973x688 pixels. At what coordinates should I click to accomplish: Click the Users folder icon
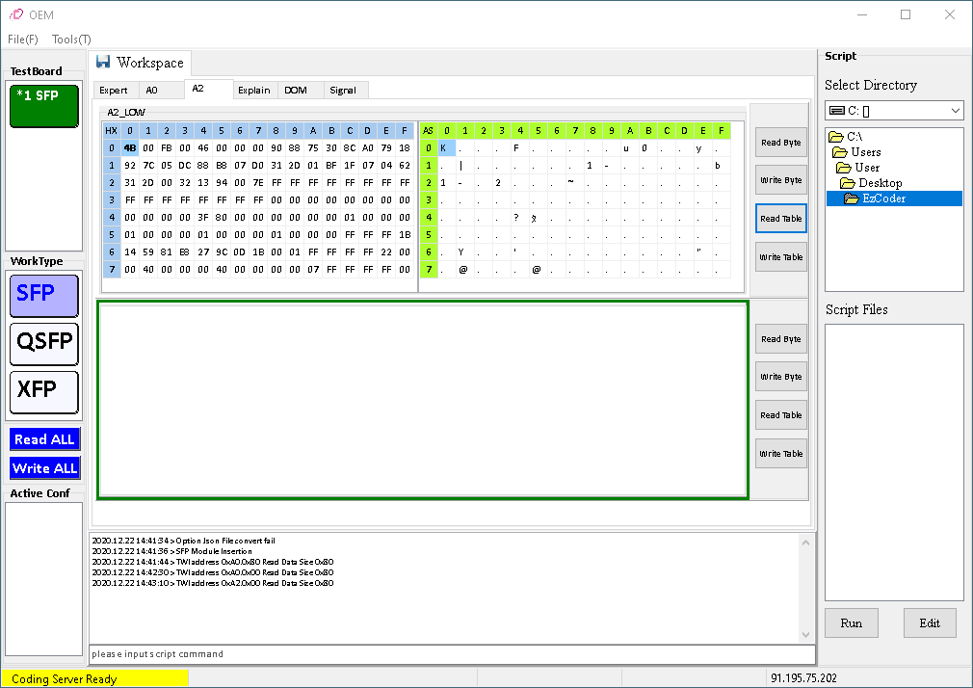840,152
